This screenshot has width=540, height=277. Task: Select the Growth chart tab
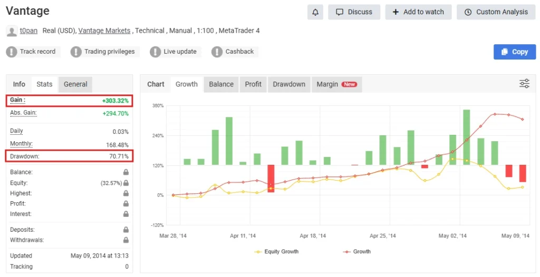pyautogui.click(x=187, y=84)
